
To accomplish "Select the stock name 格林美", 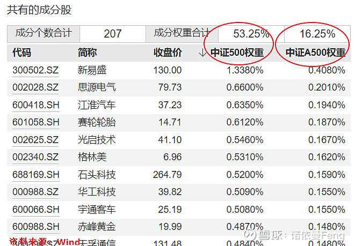I will (92, 157).
